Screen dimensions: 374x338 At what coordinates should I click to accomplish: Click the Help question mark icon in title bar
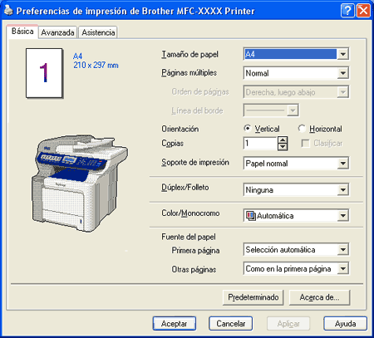tap(347, 11)
